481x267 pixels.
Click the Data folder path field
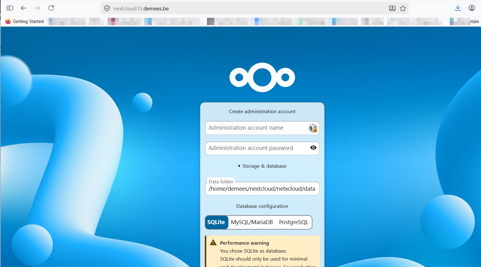click(x=262, y=189)
